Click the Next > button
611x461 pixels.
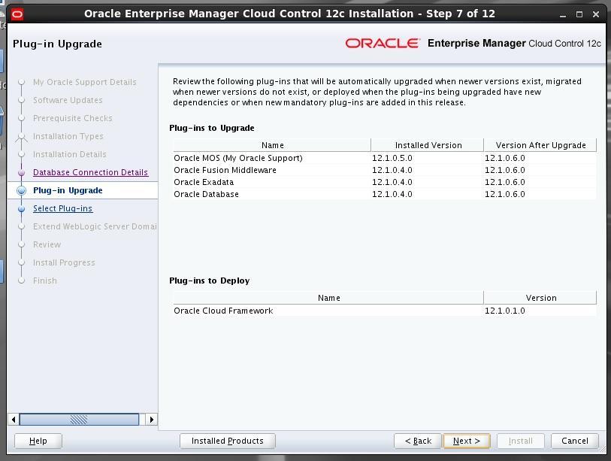pyautogui.click(x=467, y=441)
